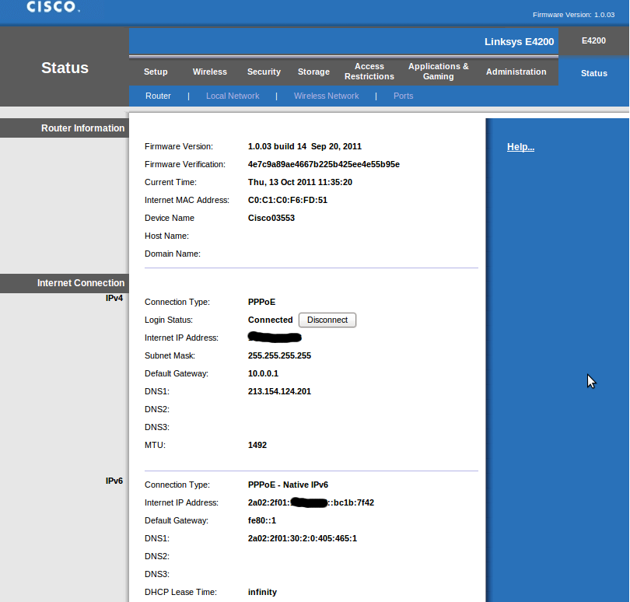The height and width of the screenshot is (602, 630).
Task: Open the Help link
Action: 520,147
